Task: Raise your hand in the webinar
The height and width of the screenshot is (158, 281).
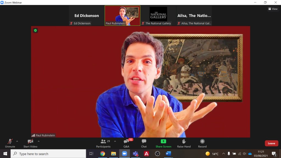Action: click(x=184, y=143)
